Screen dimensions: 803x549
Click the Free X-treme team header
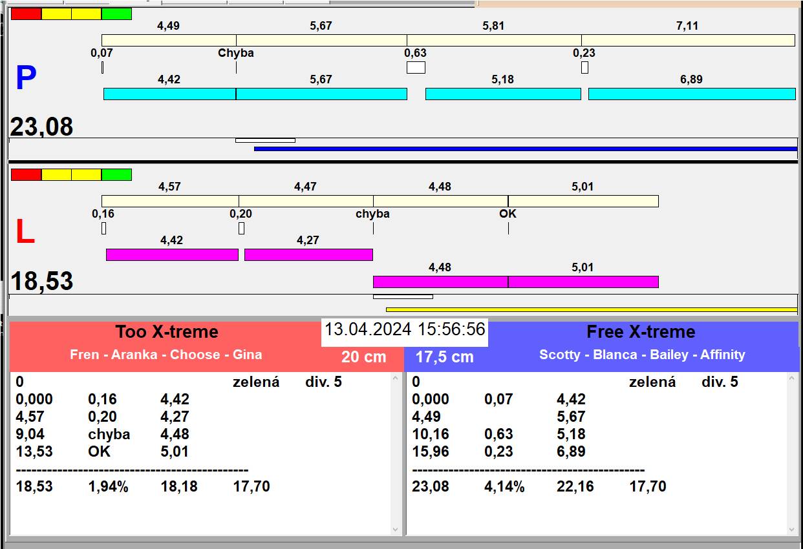pyautogui.click(x=641, y=332)
